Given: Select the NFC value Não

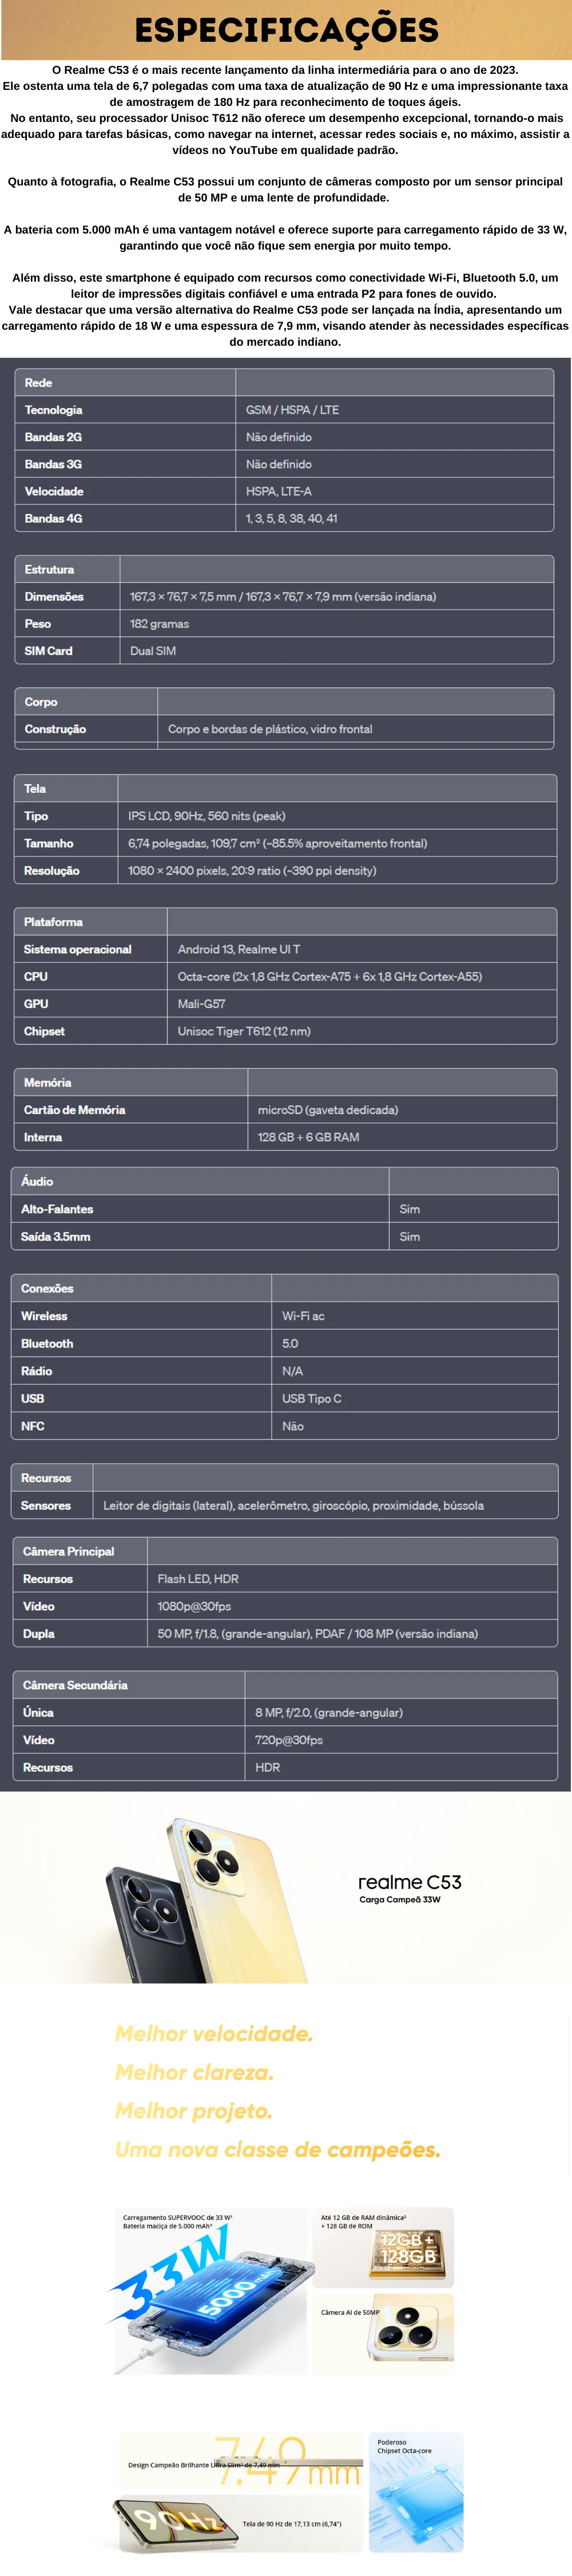Looking at the screenshot, I should (x=293, y=1426).
